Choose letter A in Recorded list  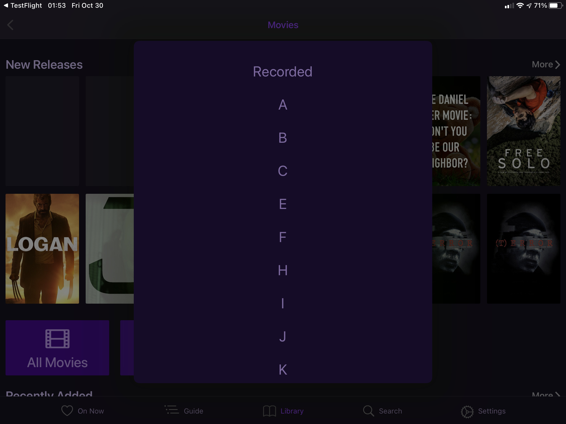click(283, 105)
